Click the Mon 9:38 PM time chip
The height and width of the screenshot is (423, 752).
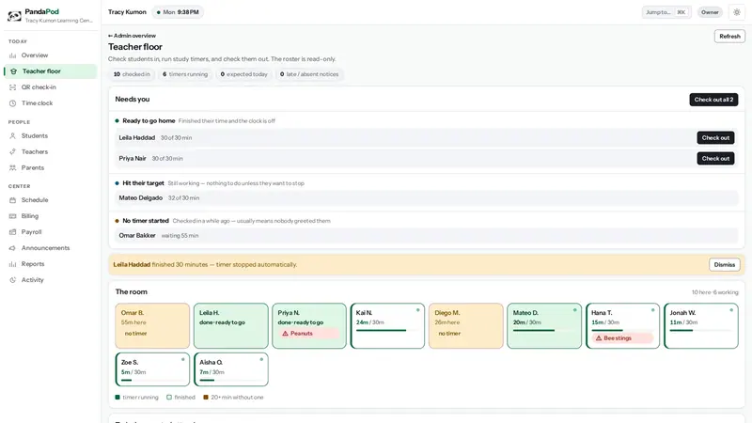pos(178,12)
